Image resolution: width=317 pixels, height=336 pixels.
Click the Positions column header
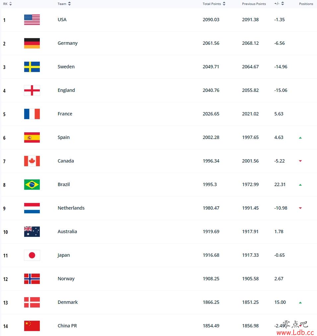tap(306, 4)
